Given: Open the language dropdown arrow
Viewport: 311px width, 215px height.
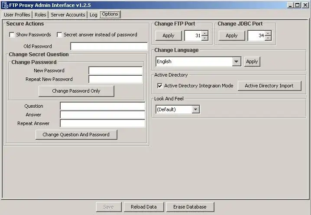Looking at the screenshot, I should 236,61.
